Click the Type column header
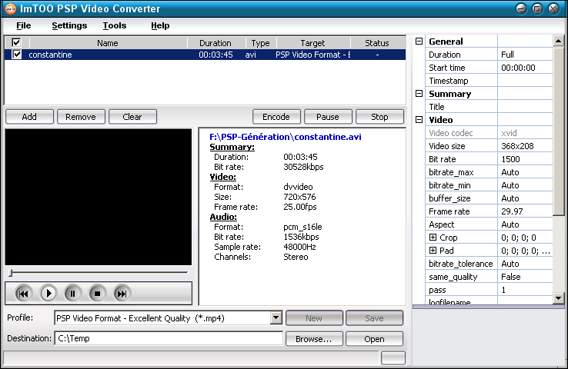 260,43
